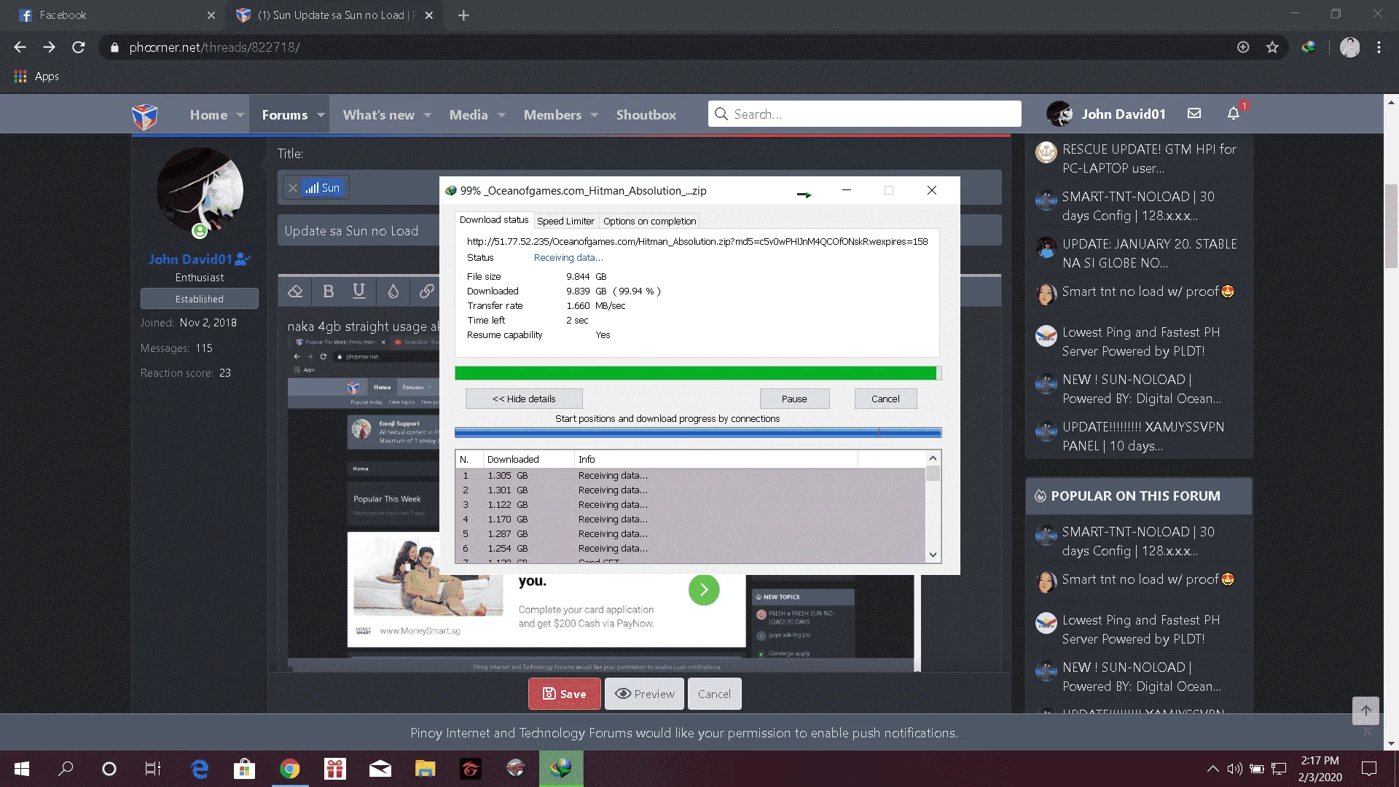Viewport: 1399px width, 787px height.
Task: Open the alerts bell with notification badge
Action: [x=1234, y=114]
